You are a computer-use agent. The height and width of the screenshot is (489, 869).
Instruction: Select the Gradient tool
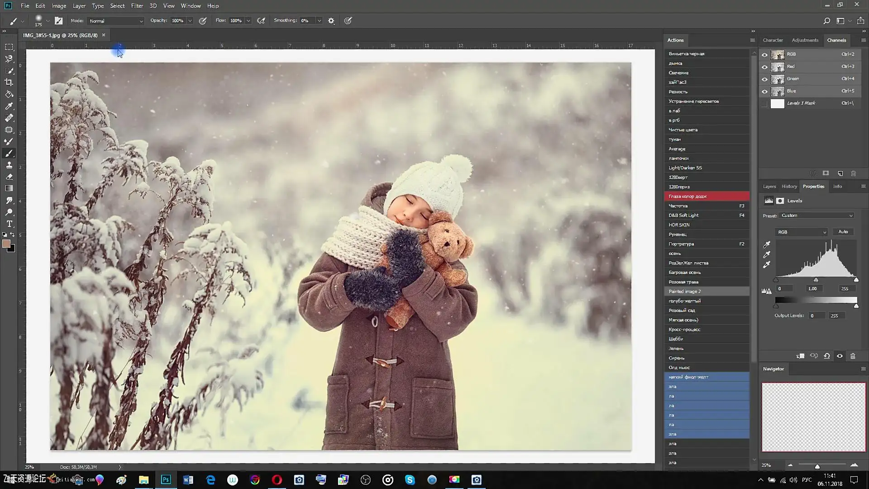coord(9,188)
